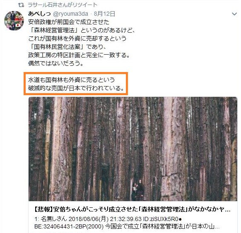Open the @ryouma3da handle link

tap(70, 14)
